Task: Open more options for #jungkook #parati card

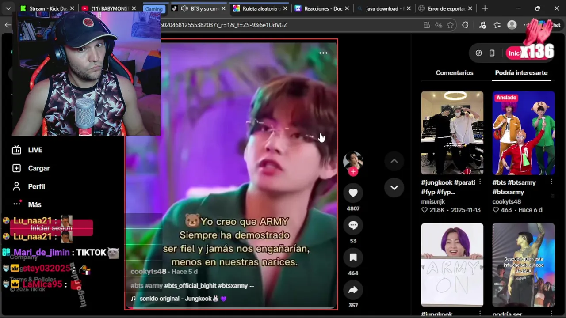Action: point(480,182)
